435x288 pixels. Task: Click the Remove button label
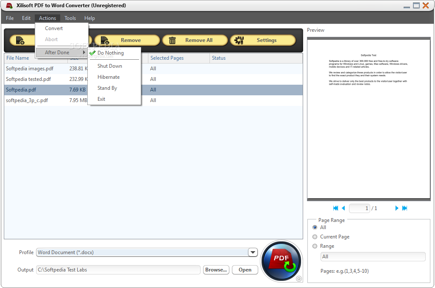131,40
